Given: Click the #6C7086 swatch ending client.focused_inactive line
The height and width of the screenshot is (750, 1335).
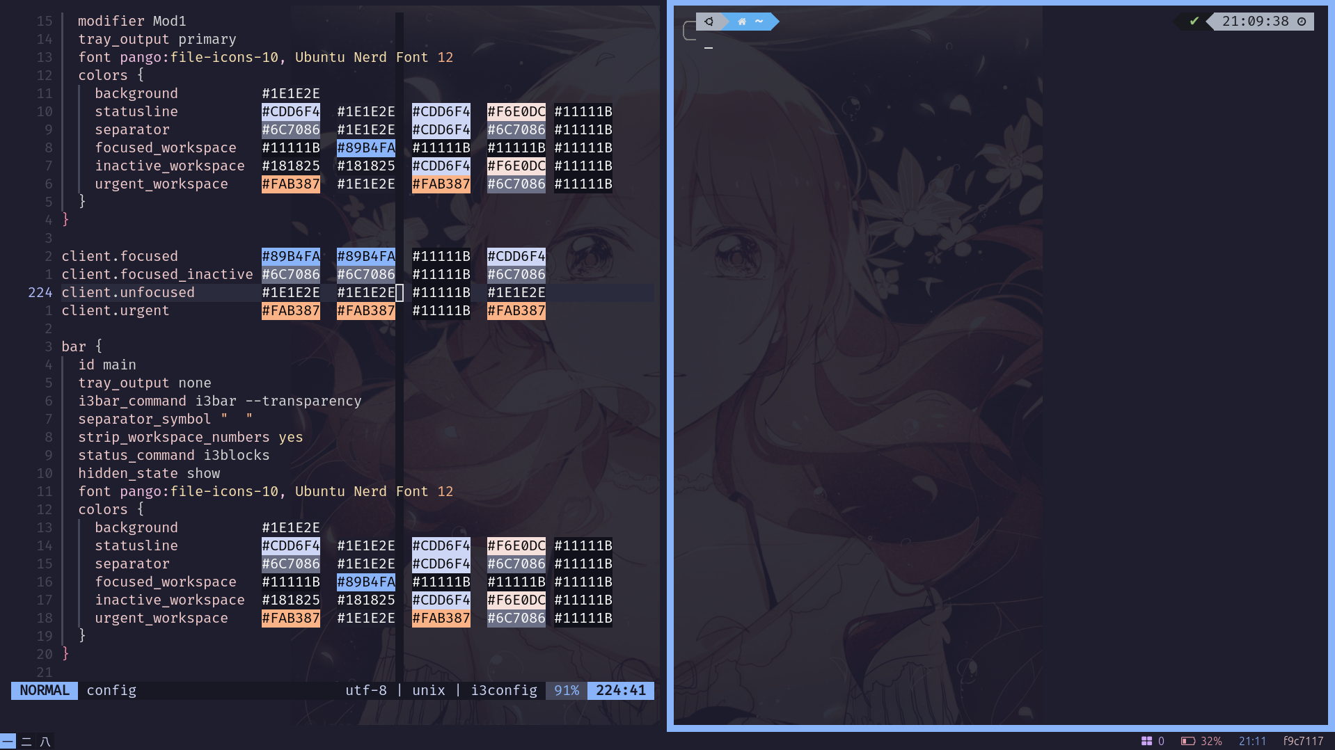Looking at the screenshot, I should (x=516, y=274).
